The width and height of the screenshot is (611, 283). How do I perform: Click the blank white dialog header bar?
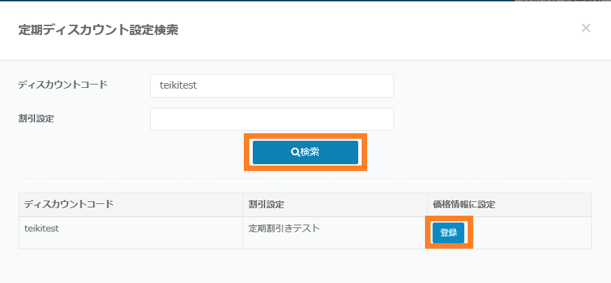[379, 30]
